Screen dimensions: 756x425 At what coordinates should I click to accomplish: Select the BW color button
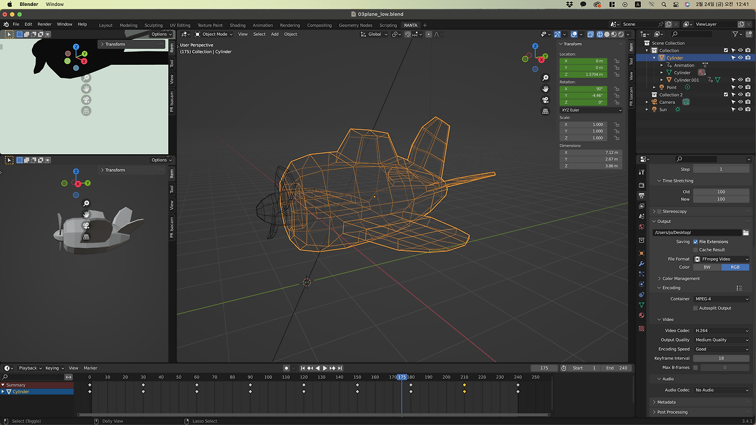(706, 267)
